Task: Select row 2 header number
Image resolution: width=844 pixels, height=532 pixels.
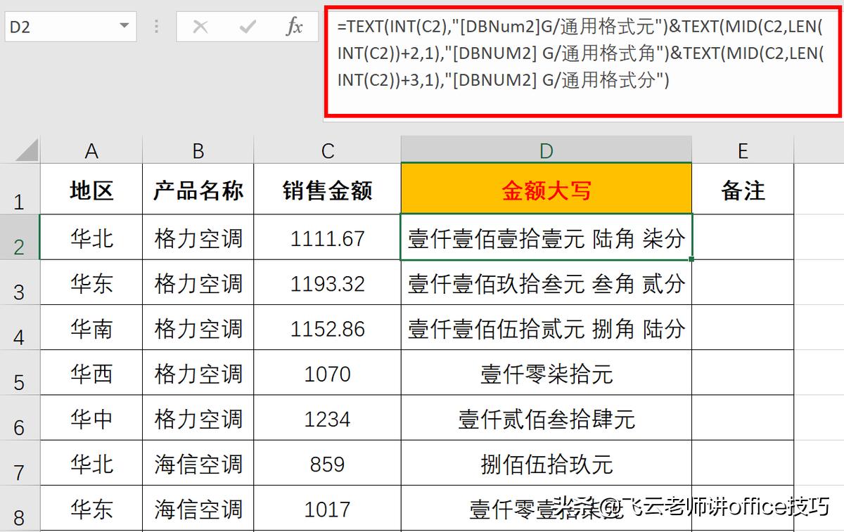Action: pyautogui.click(x=20, y=238)
